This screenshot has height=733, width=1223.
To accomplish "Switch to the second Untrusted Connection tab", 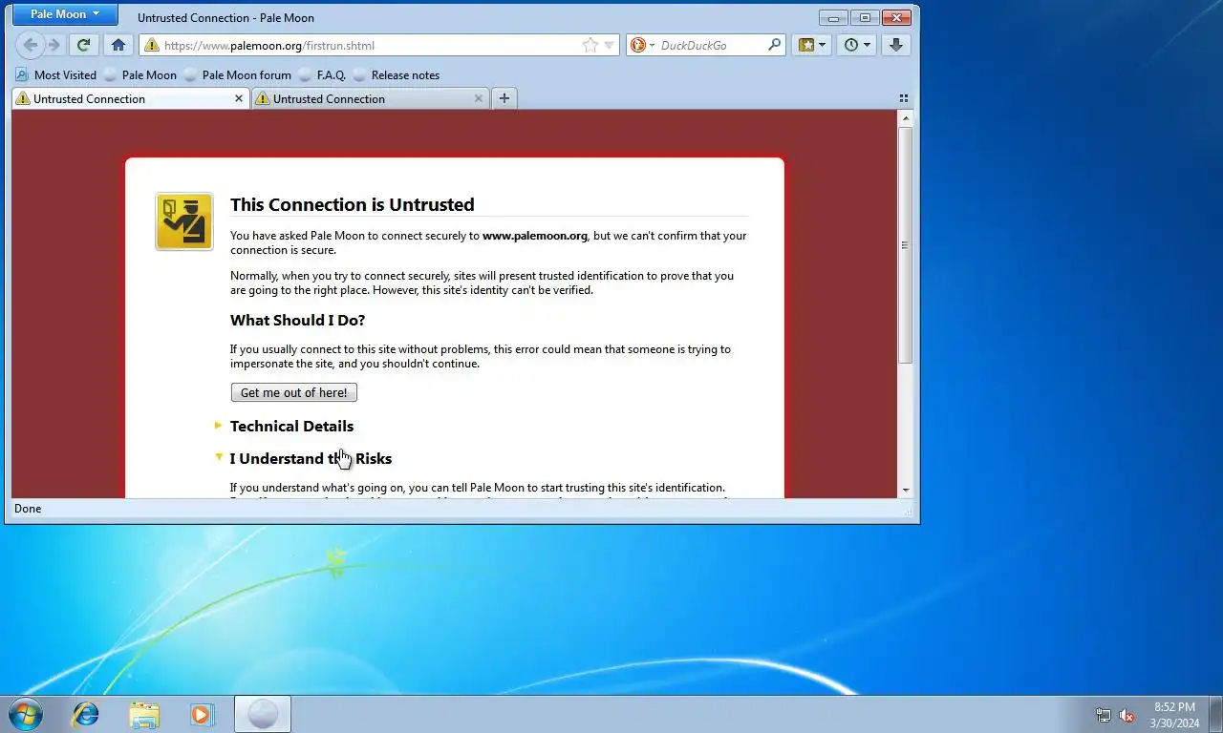I will pos(370,98).
